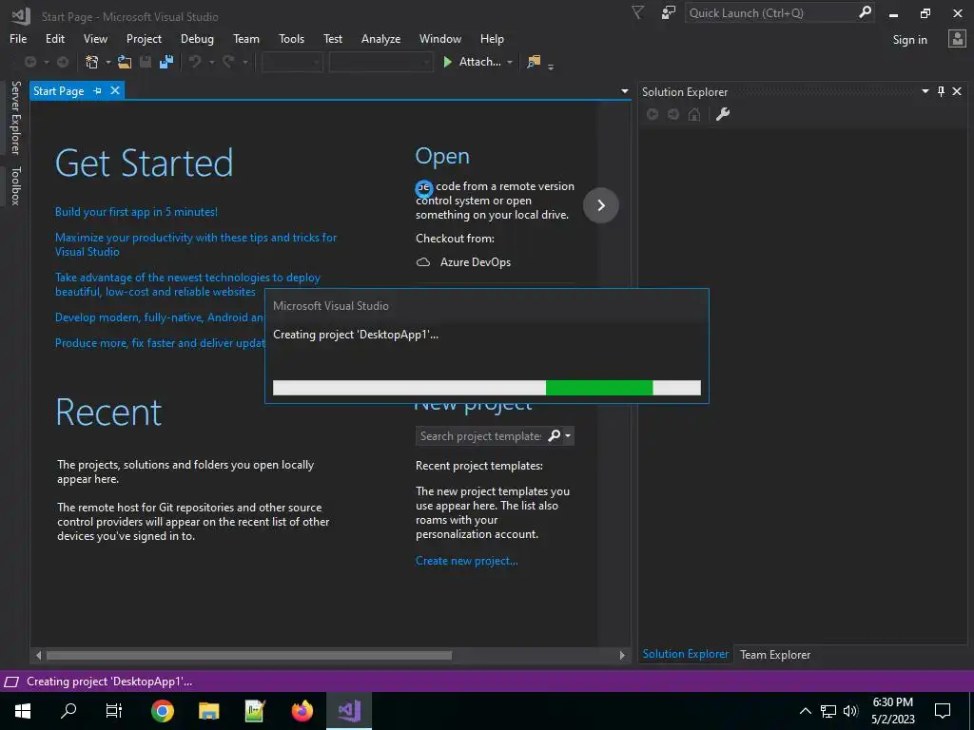Image resolution: width=974 pixels, height=730 pixels.
Task: Open 'Maximize your productivity' tips link
Action: click(x=196, y=244)
